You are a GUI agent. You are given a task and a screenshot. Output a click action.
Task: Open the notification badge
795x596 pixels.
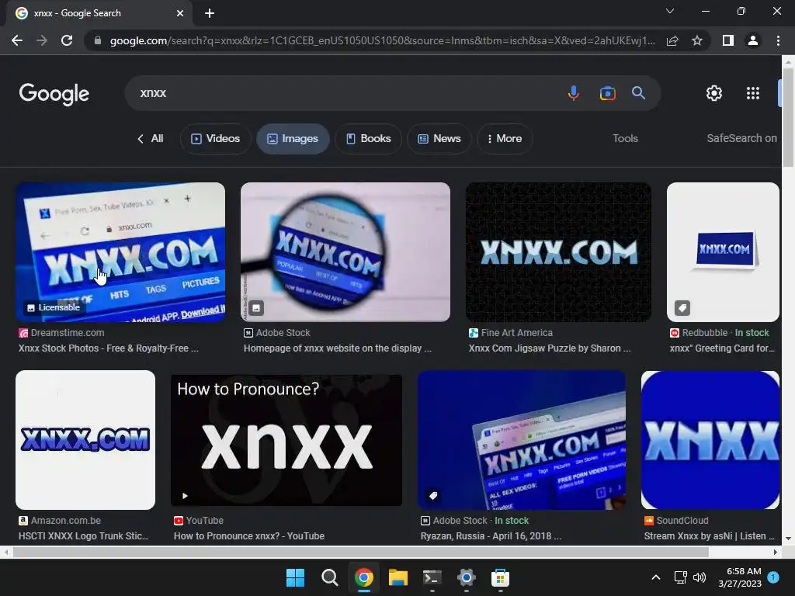coord(773,577)
